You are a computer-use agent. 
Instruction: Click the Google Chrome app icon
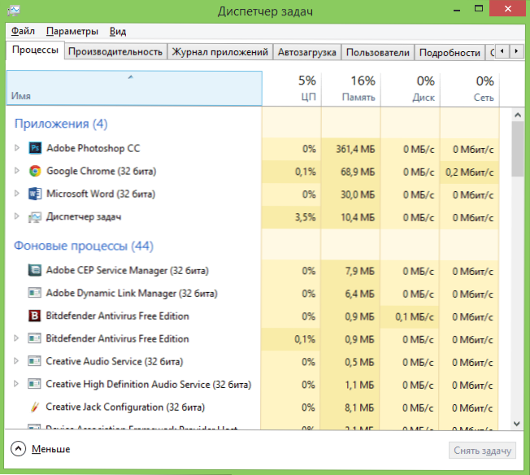tap(35, 171)
